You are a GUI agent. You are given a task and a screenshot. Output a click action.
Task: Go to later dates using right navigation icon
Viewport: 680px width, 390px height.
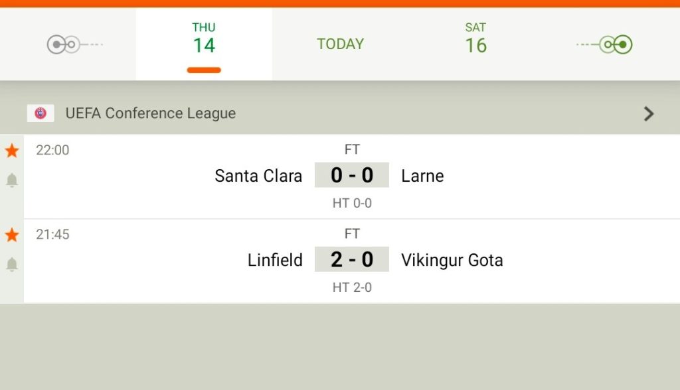pyautogui.click(x=604, y=44)
